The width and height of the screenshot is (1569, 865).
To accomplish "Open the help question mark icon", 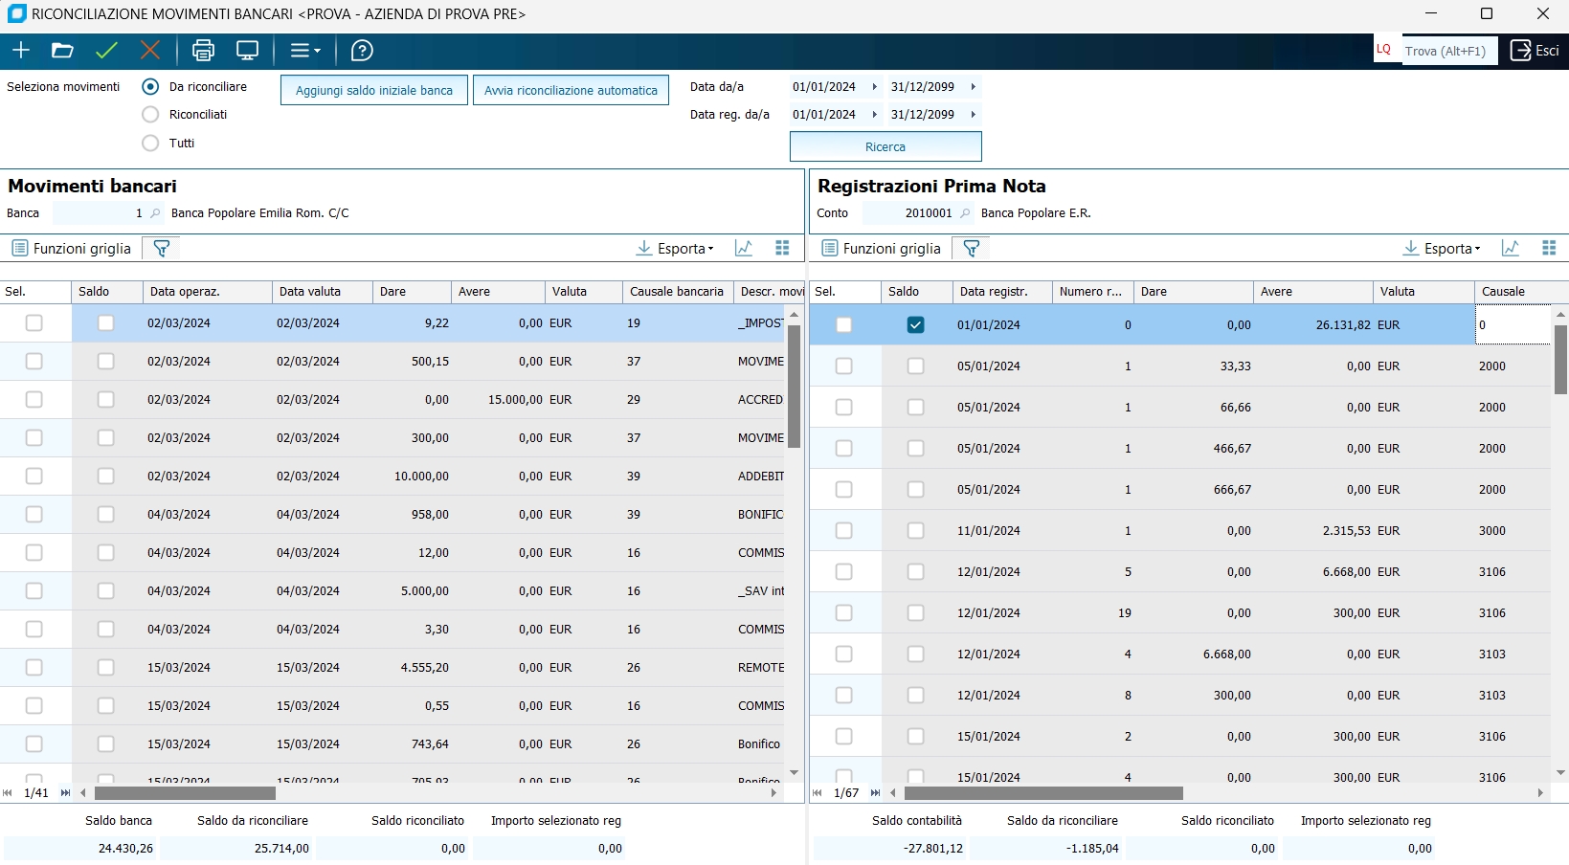I will [362, 51].
